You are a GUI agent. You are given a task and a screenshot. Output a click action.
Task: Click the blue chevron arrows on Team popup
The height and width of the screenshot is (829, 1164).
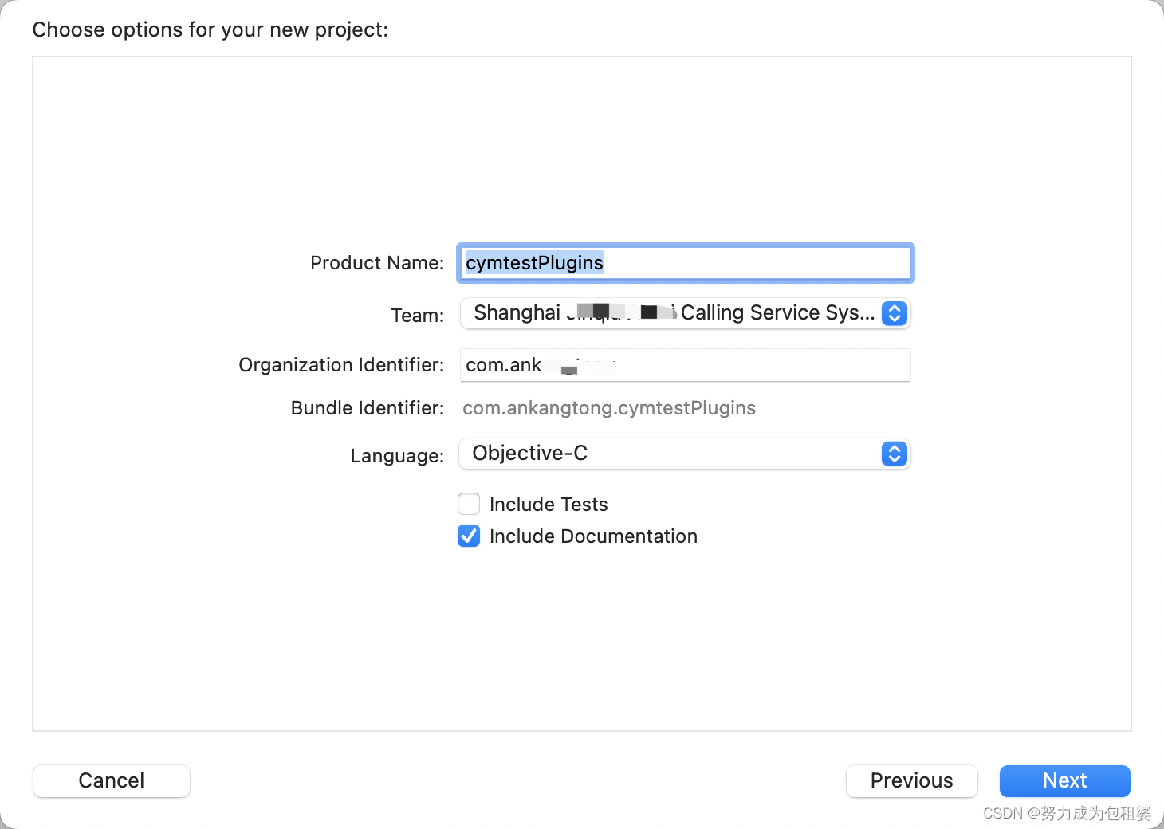click(x=895, y=313)
